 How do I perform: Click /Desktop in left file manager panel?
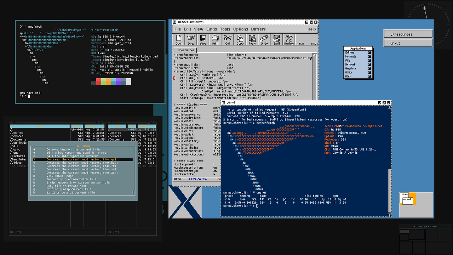(x=17, y=133)
